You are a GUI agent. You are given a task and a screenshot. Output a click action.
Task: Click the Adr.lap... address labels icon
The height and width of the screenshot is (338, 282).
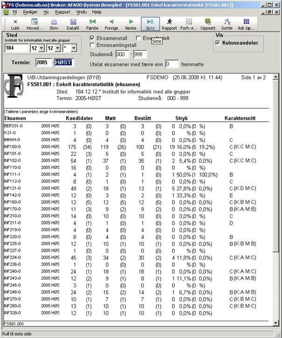coord(247,24)
